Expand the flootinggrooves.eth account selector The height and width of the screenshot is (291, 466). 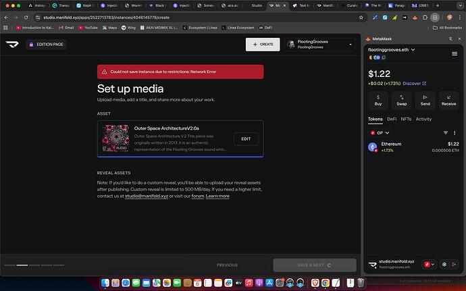[391, 50]
